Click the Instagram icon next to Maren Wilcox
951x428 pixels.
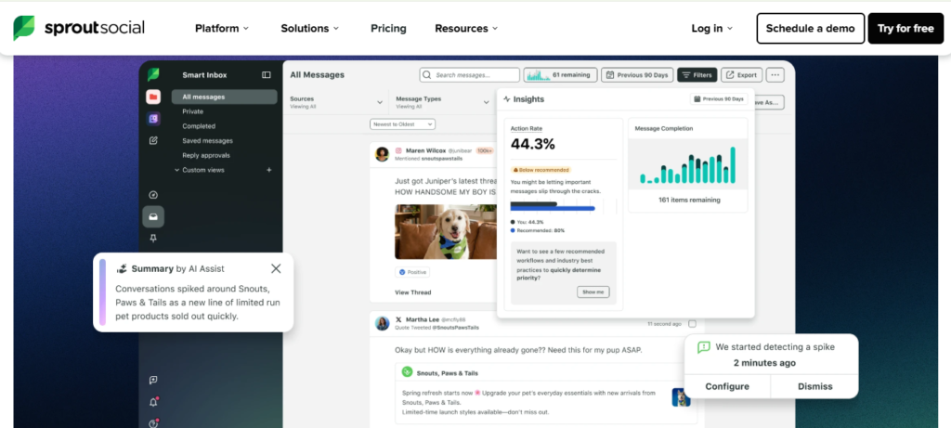pyautogui.click(x=399, y=150)
